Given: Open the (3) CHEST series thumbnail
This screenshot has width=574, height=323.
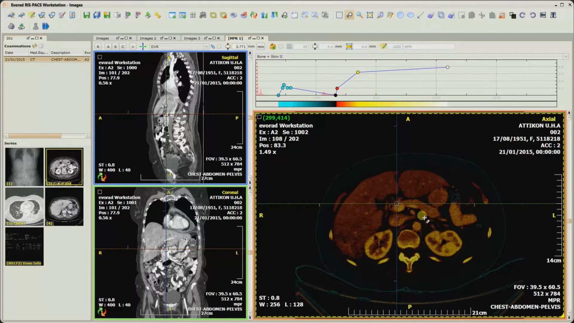Looking at the screenshot, I should coord(24,207).
